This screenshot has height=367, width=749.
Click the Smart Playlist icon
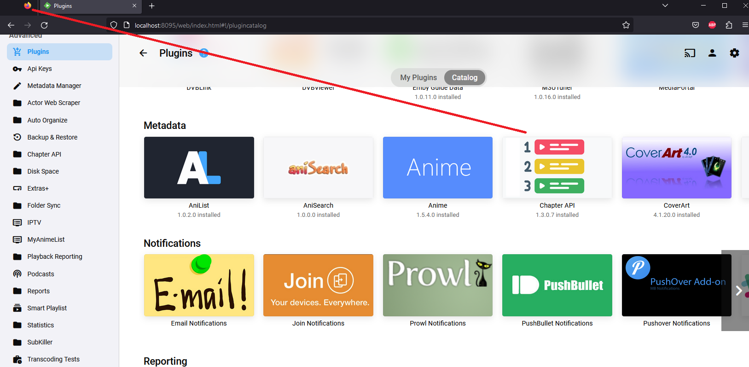pyautogui.click(x=17, y=308)
